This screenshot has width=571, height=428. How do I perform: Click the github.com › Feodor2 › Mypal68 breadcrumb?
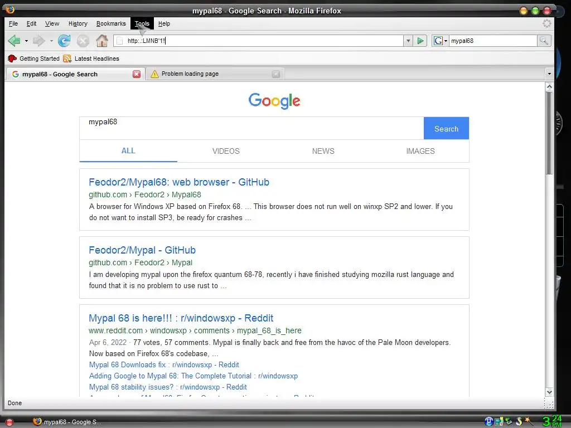pyautogui.click(x=145, y=194)
